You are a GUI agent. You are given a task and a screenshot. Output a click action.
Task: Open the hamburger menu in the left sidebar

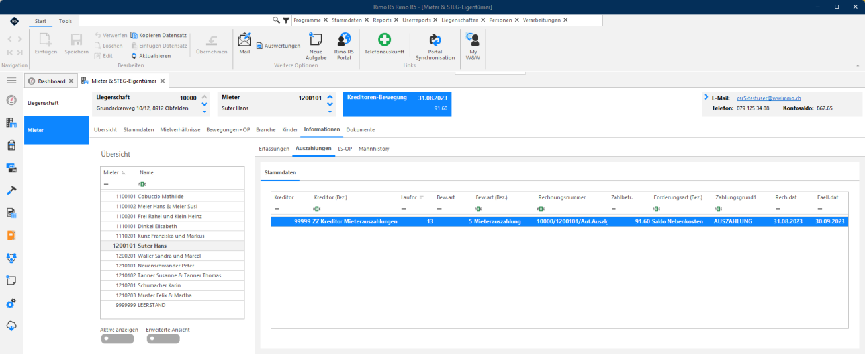[11, 80]
